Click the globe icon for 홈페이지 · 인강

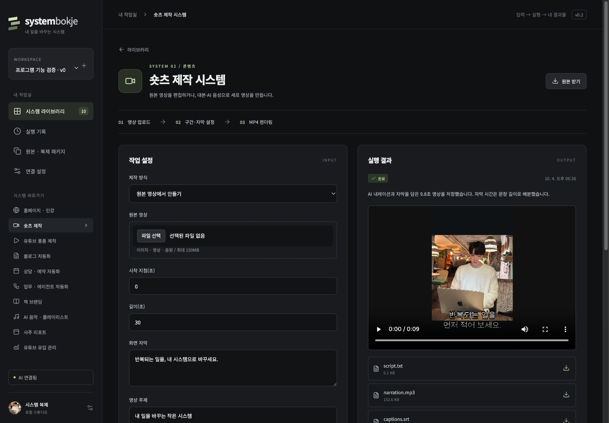pos(16,210)
